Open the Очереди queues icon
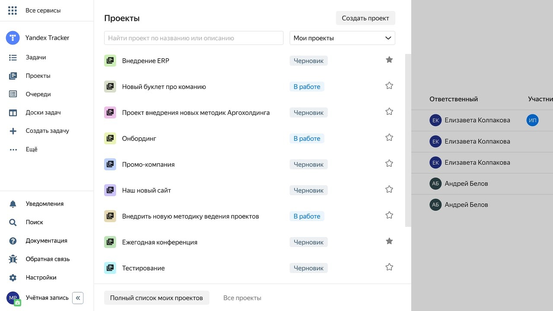The height and width of the screenshot is (311, 553). (13, 94)
